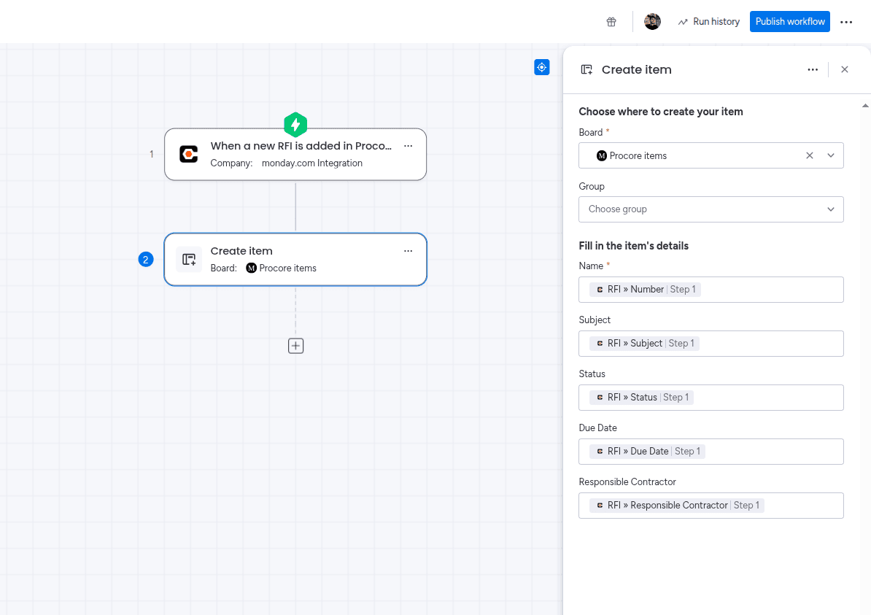The image size is (871, 615).
Task: Close the Create item panel
Action: pos(844,69)
